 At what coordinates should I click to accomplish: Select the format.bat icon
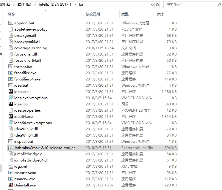[x=11, y=66]
